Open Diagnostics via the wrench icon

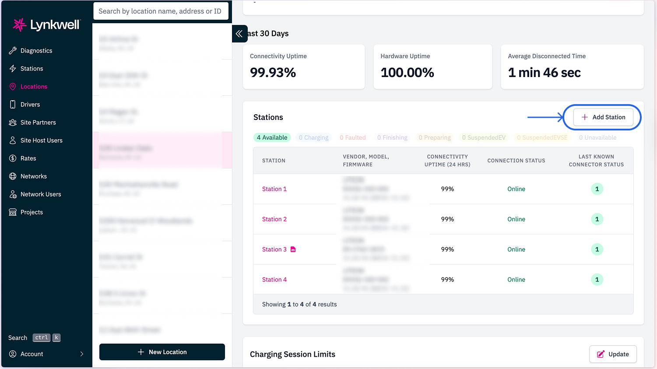[x=13, y=51]
